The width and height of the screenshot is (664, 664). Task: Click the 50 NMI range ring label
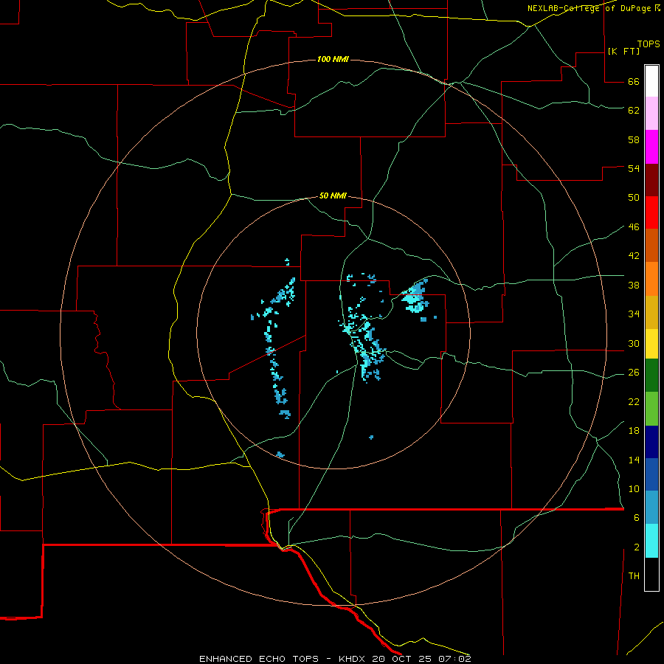pos(333,196)
